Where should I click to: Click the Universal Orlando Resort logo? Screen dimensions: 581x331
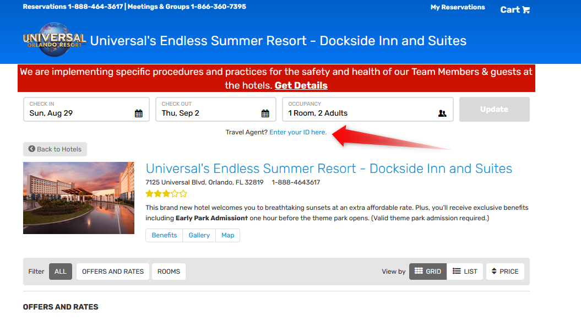coord(55,40)
